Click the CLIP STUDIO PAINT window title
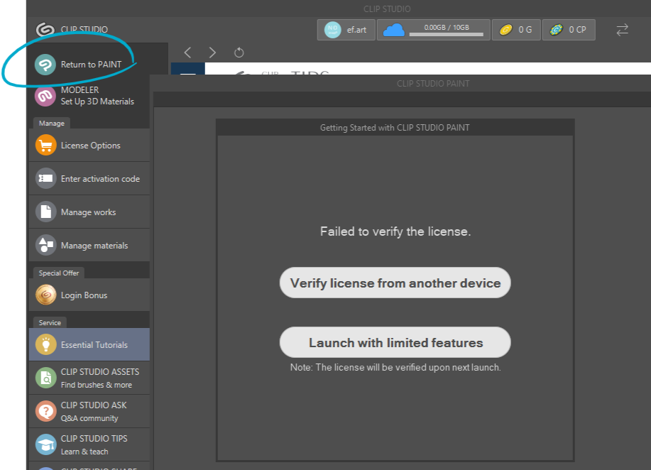 tap(433, 84)
